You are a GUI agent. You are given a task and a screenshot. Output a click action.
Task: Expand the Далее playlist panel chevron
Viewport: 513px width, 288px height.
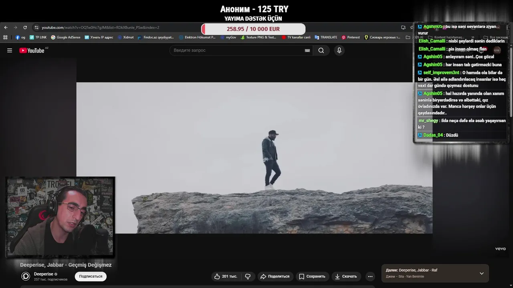(x=482, y=274)
